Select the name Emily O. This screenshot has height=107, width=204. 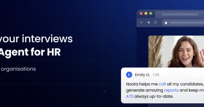142,75
